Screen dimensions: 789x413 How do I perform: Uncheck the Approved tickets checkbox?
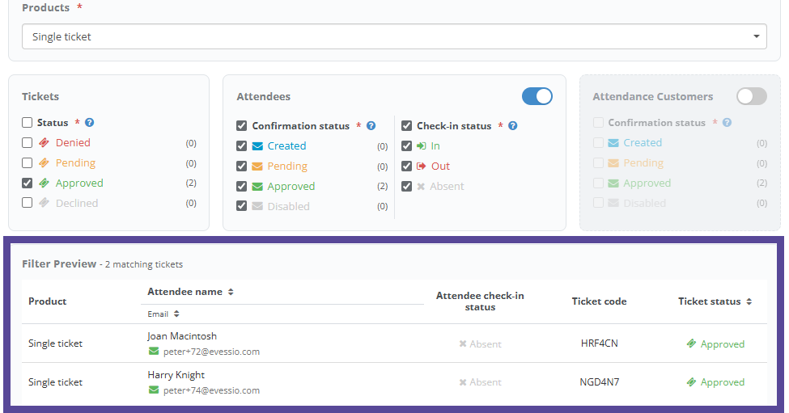point(28,183)
